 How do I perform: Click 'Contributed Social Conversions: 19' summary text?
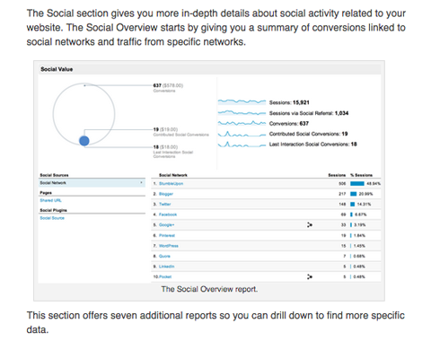point(308,134)
